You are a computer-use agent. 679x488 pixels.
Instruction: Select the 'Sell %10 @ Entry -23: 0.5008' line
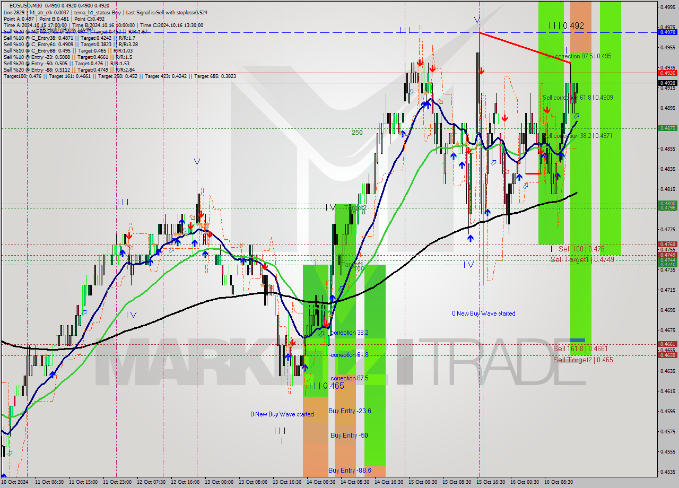point(67,57)
